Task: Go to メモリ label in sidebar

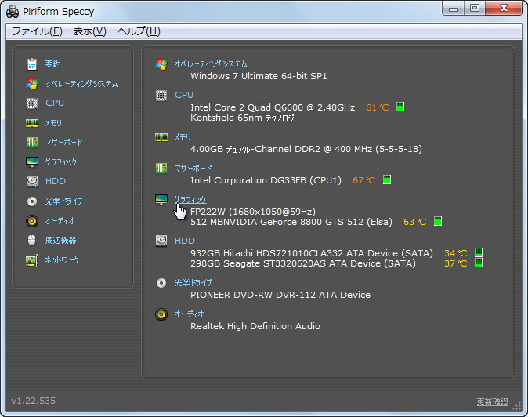Action: (x=53, y=123)
